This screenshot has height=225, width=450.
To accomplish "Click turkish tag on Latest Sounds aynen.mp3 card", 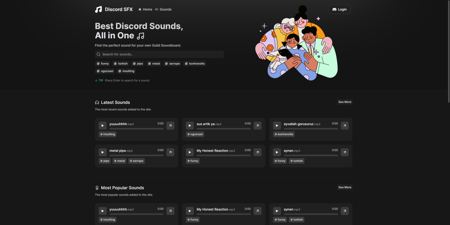I will tap(297, 161).
